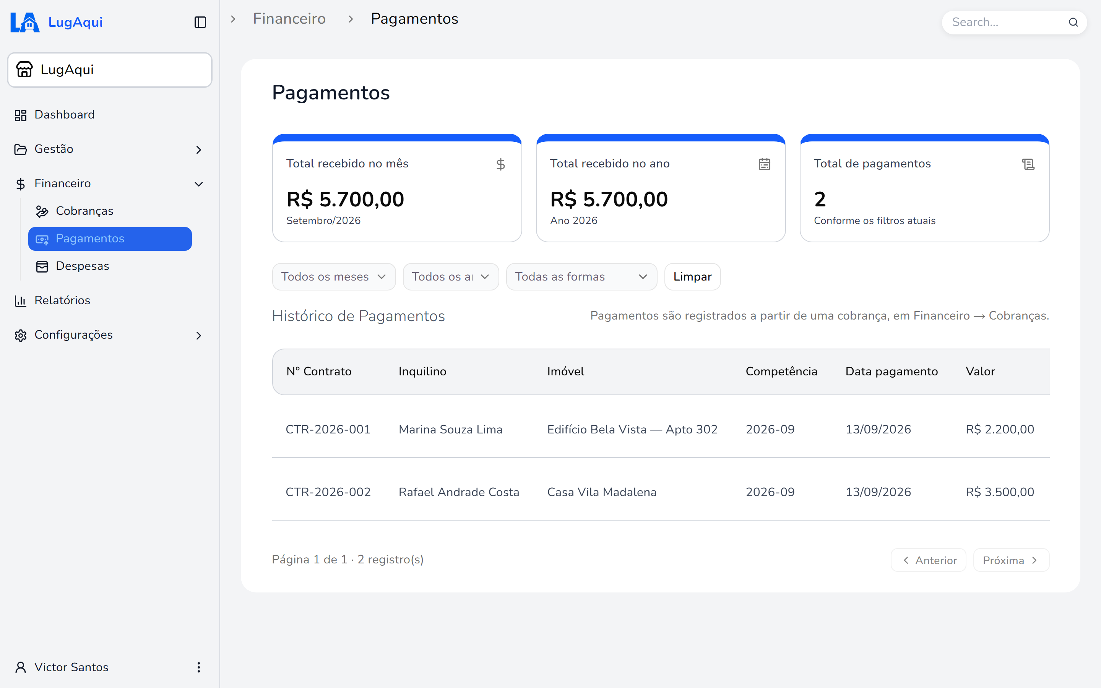Click the Anterior pagination button
This screenshot has height=688, width=1101.
[928, 560]
